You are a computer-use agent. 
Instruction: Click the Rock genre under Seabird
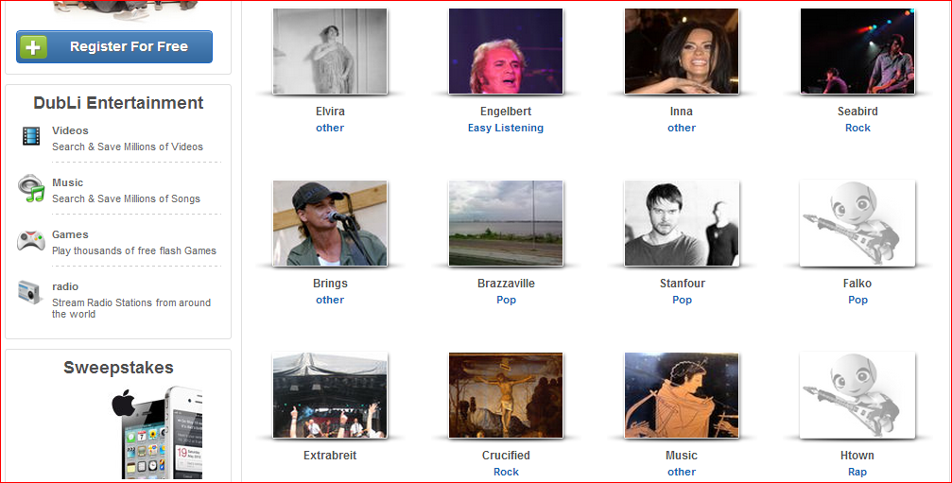pyautogui.click(x=857, y=128)
